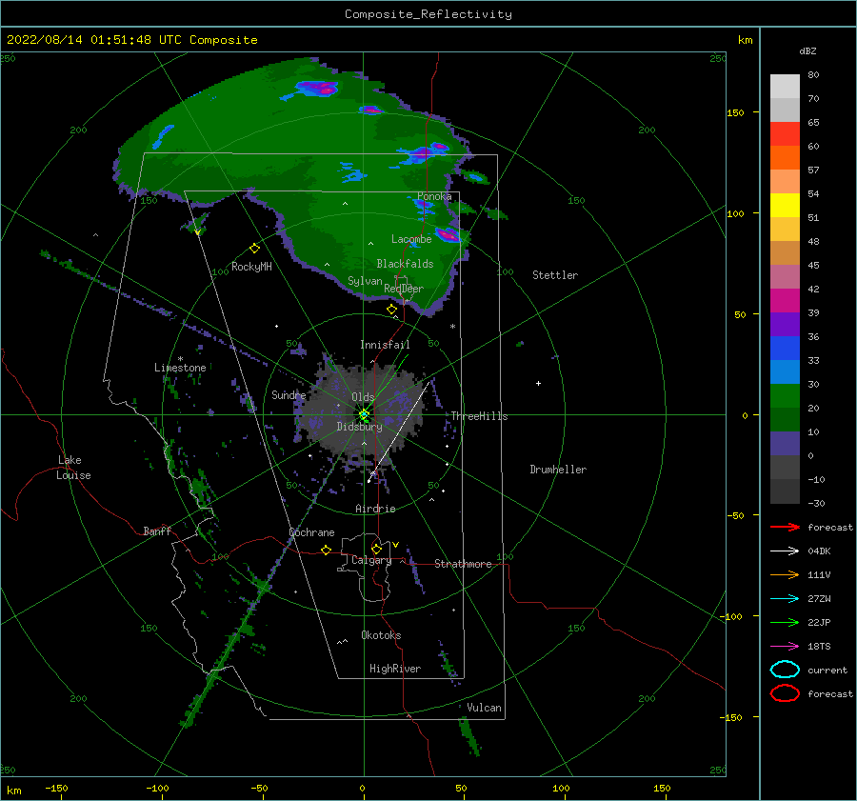The image size is (857, 801).
Task: Select the Olds map label
Action: [x=363, y=397]
